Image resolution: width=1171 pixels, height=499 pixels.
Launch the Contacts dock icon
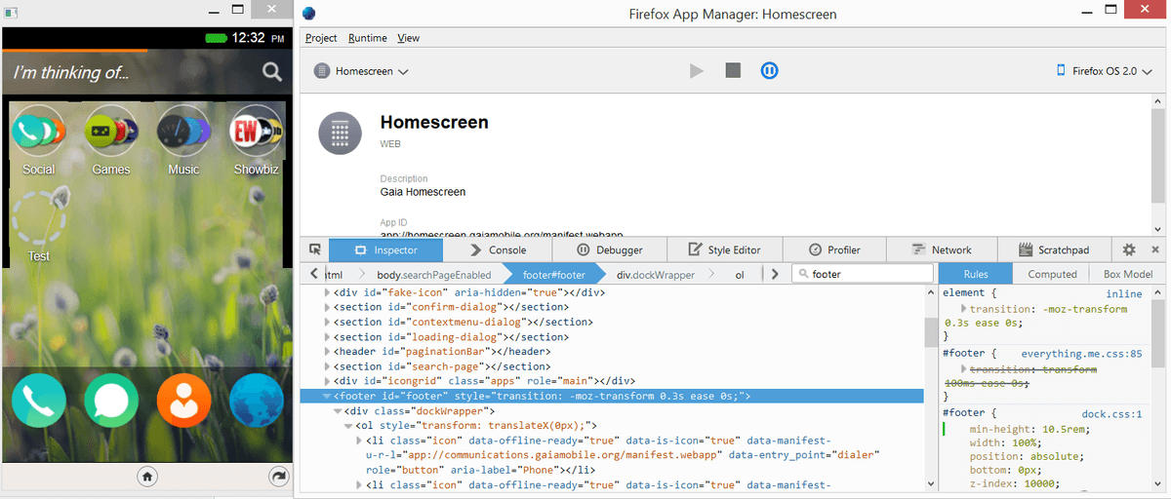coord(183,400)
